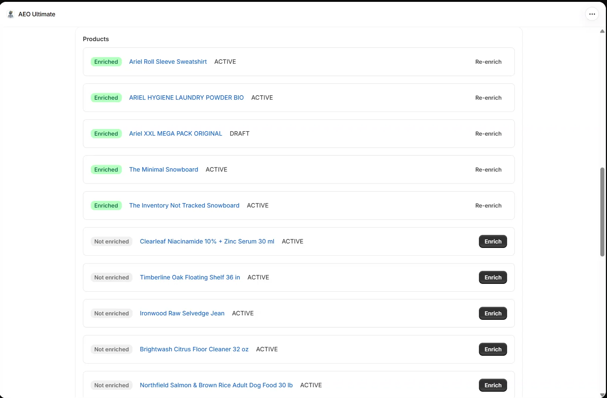Open Northfield Salmon & Brown Rice Dog Food link
607x398 pixels.
(x=216, y=385)
